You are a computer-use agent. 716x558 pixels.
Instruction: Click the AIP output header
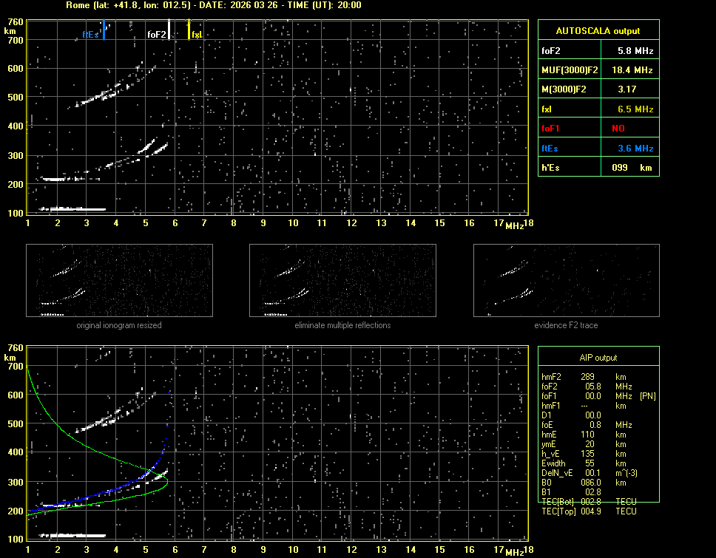pyautogui.click(x=598, y=358)
